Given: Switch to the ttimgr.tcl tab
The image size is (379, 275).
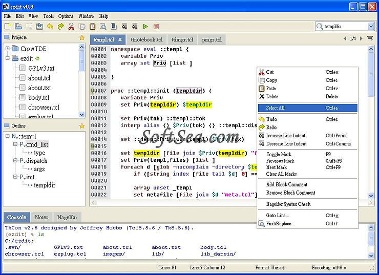Looking at the screenshot, I should point(182,39).
